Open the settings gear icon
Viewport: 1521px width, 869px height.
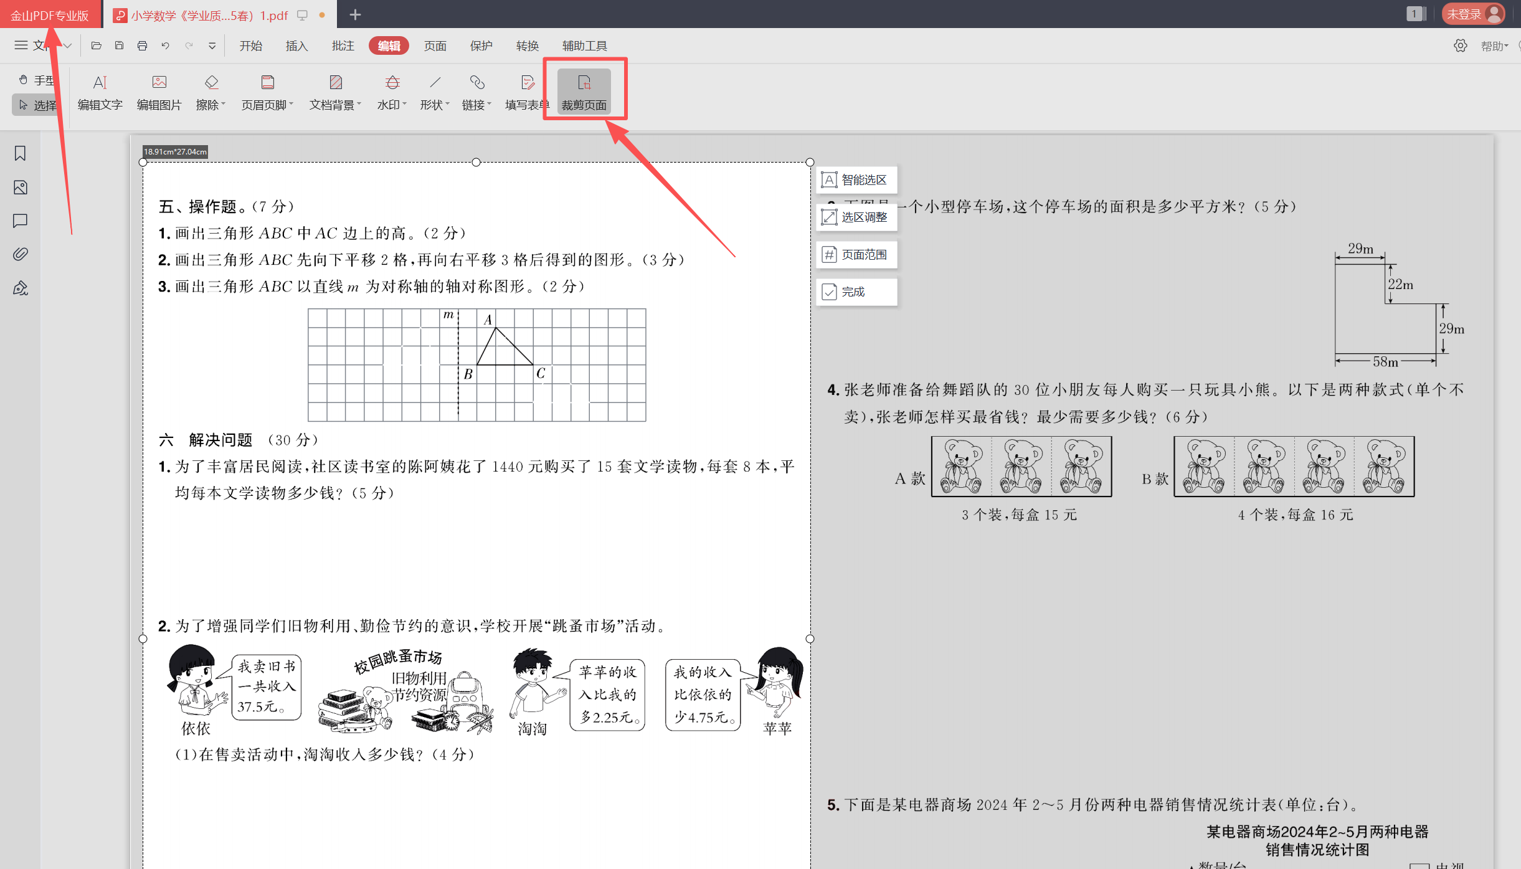point(1460,45)
